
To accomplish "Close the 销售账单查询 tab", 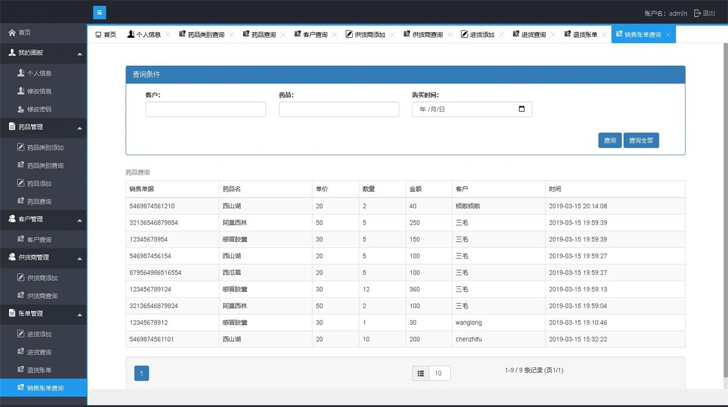I will tap(668, 35).
